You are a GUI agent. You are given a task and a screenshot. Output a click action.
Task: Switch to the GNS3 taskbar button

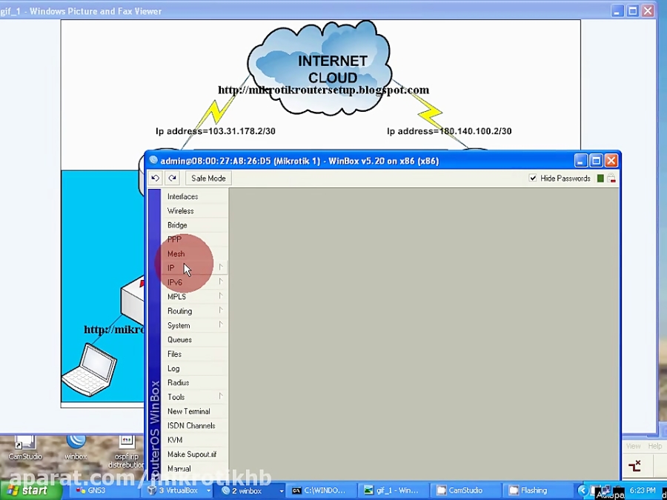(102, 490)
